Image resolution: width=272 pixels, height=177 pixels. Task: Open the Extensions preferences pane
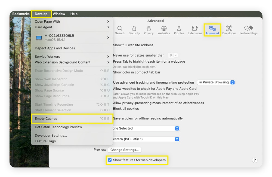point(195,30)
